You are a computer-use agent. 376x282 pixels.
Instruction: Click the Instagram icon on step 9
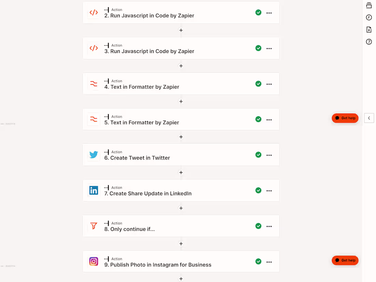tap(93, 261)
